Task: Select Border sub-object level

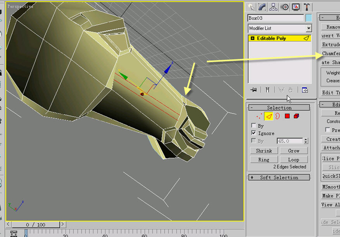Action: 278,116
